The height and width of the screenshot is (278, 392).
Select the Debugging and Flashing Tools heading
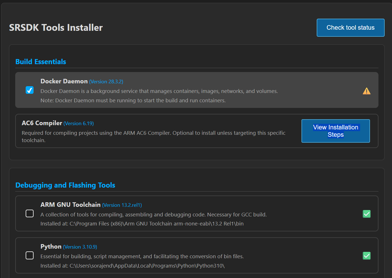point(65,185)
